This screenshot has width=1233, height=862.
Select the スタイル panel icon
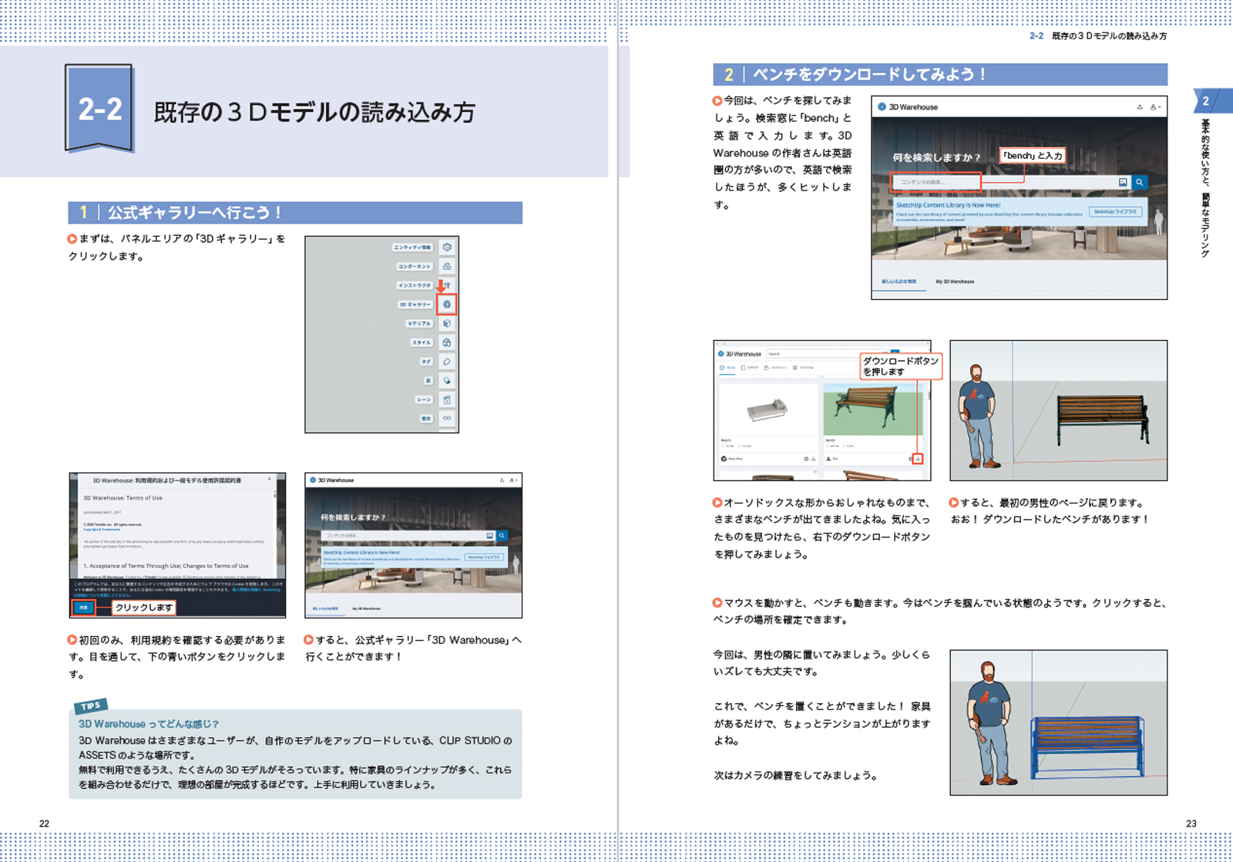pos(447,342)
